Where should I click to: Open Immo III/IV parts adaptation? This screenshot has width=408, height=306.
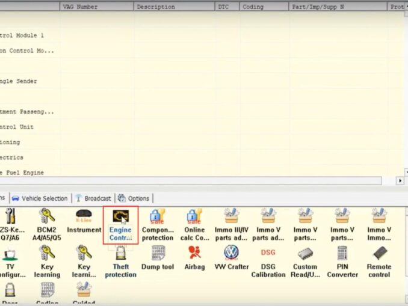[x=231, y=225]
